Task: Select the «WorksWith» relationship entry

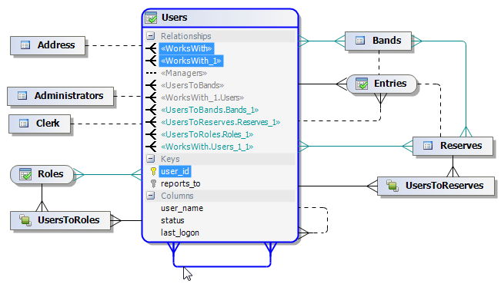Action: (186, 48)
